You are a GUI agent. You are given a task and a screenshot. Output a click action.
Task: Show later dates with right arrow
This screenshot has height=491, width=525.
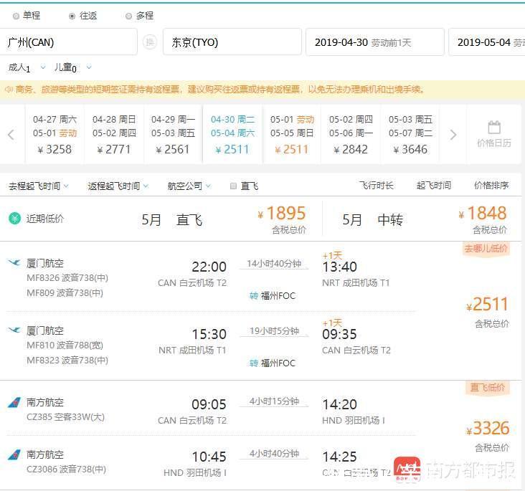(453, 135)
